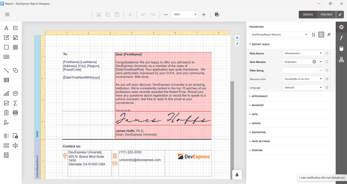347x184 pixels.
Task: Select the Page Info control
Action: tap(15, 136)
